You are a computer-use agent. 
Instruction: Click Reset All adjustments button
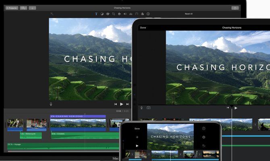tap(189, 14)
